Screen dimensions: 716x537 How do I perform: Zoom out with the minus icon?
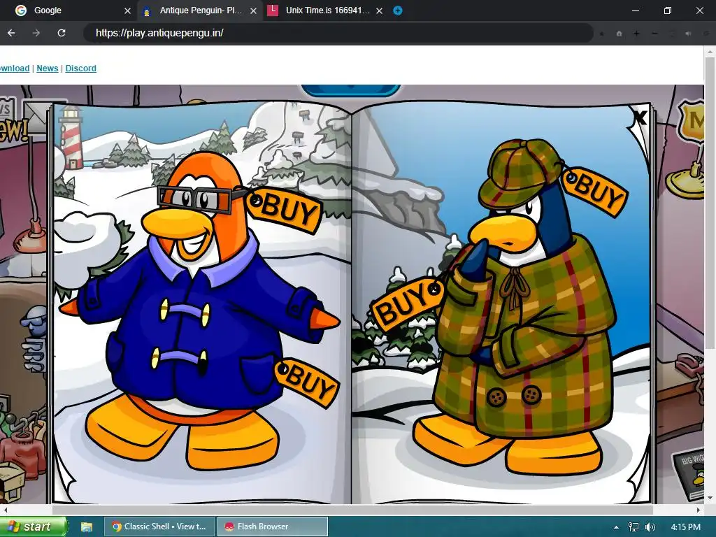pyautogui.click(x=654, y=34)
